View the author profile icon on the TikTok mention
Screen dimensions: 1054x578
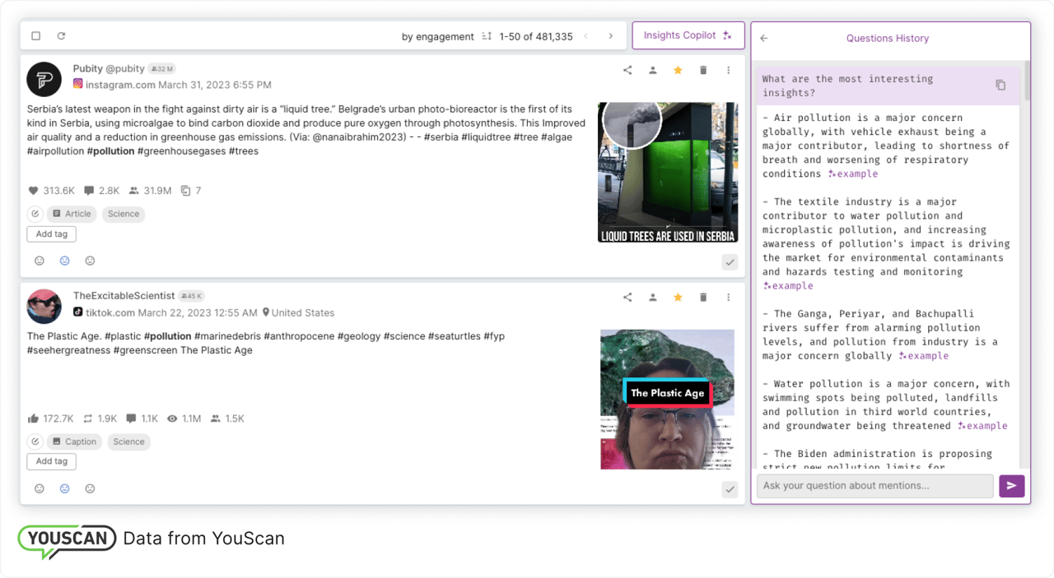point(652,297)
